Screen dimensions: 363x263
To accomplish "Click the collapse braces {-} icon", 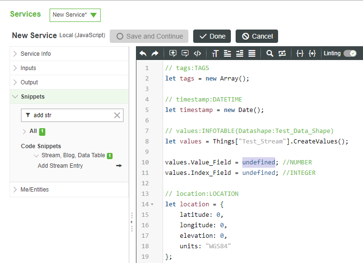I will [x=300, y=53].
